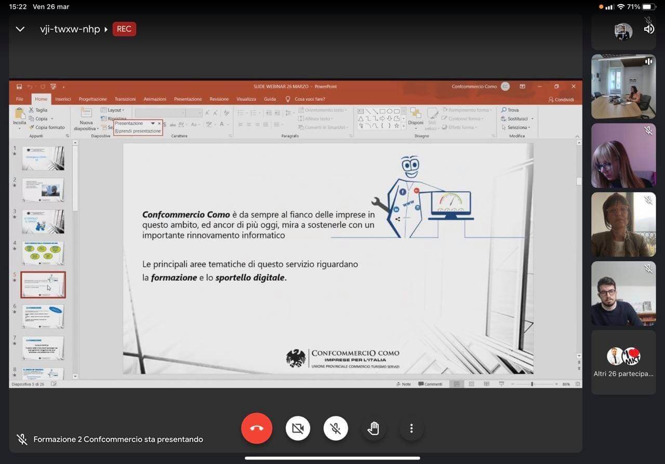Image resolution: width=665 pixels, height=464 pixels.
Task: Adjust the zoom slider in status bar
Action: tap(532, 384)
